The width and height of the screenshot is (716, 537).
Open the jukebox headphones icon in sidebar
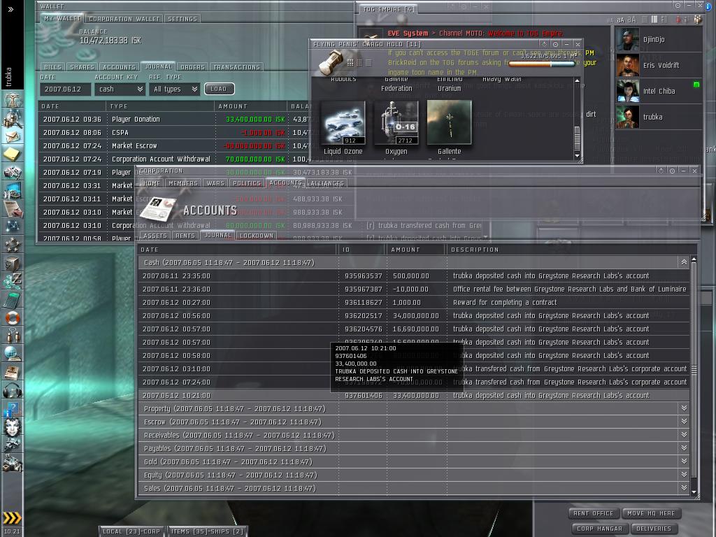pos(13,390)
